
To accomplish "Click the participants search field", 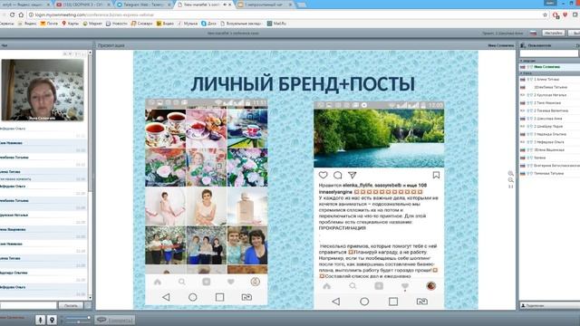I will pos(549,53).
